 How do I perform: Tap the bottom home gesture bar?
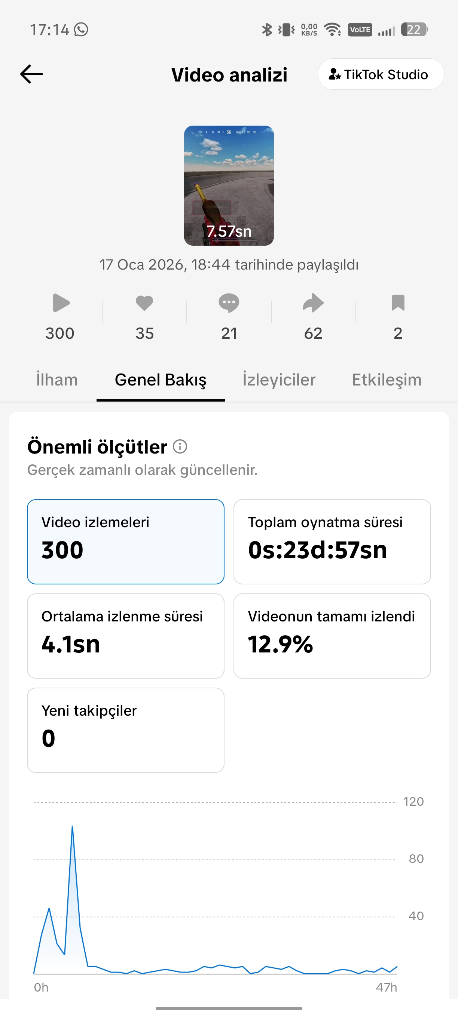229,1008
